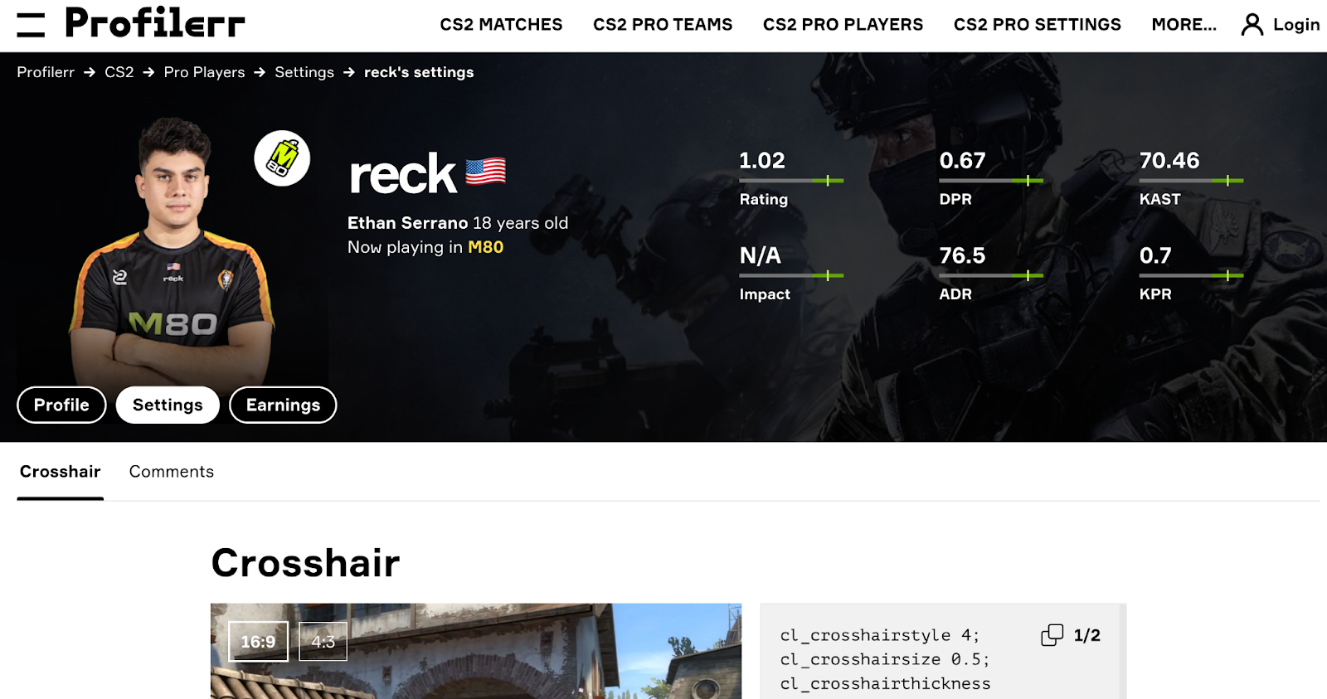Click the Rating stat slider bar
1327x699 pixels.
tap(791, 180)
